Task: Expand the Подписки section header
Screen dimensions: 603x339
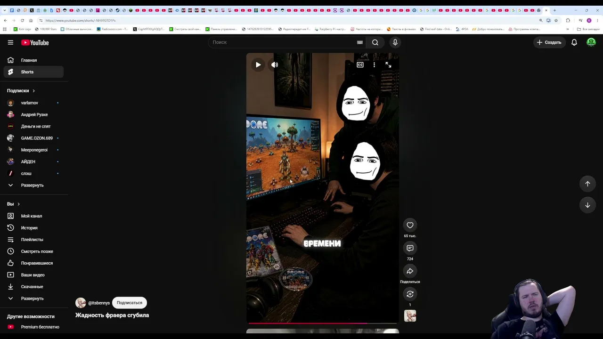Action: (x=21, y=91)
